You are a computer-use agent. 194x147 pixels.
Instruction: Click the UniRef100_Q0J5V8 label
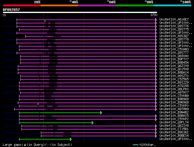point(174,69)
